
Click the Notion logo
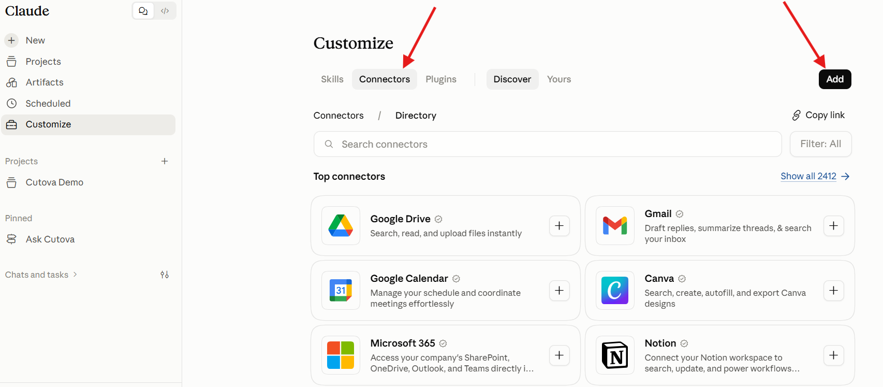click(x=615, y=355)
